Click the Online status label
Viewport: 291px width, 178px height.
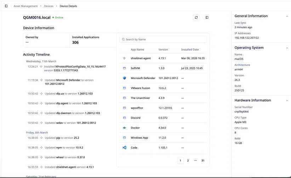click(59, 17)
